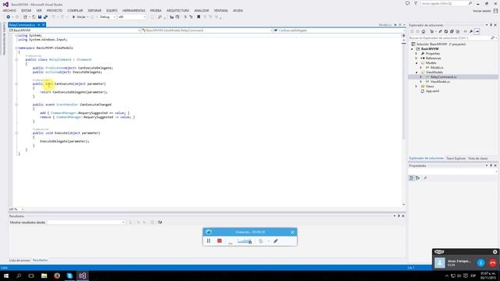Open the Debug configuration dropdown

click(107, 17)
